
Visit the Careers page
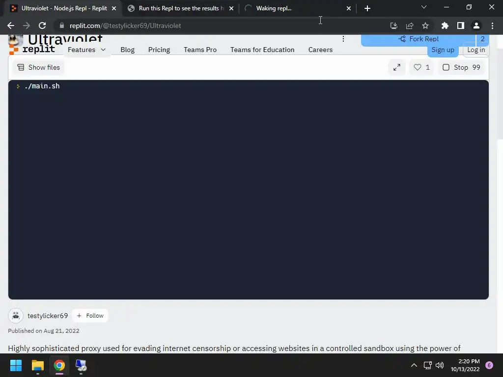[x=320, y=50]
